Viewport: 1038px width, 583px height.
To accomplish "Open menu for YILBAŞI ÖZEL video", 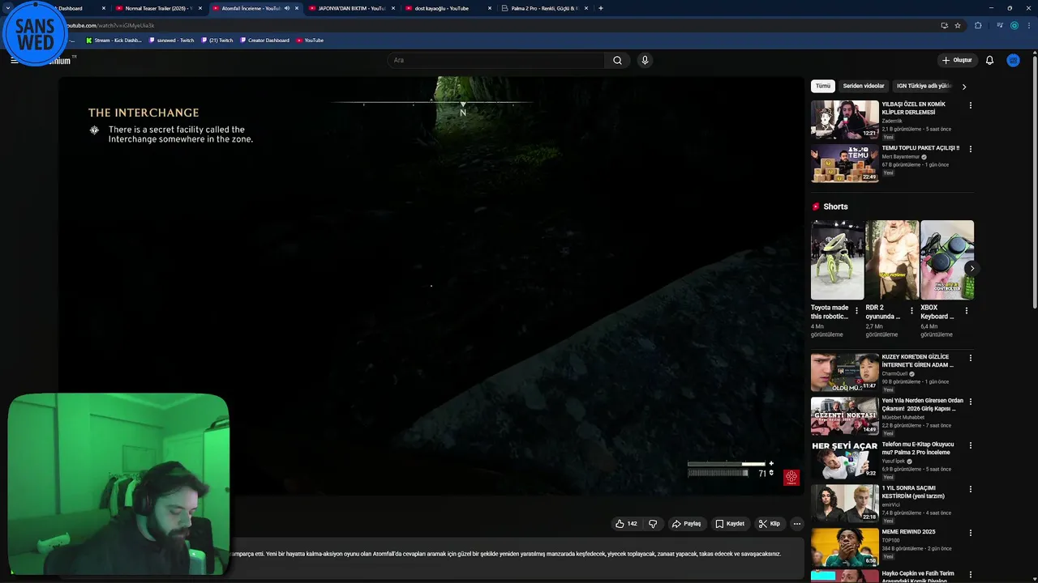I will pyautogui.click(x=970, y=105).
